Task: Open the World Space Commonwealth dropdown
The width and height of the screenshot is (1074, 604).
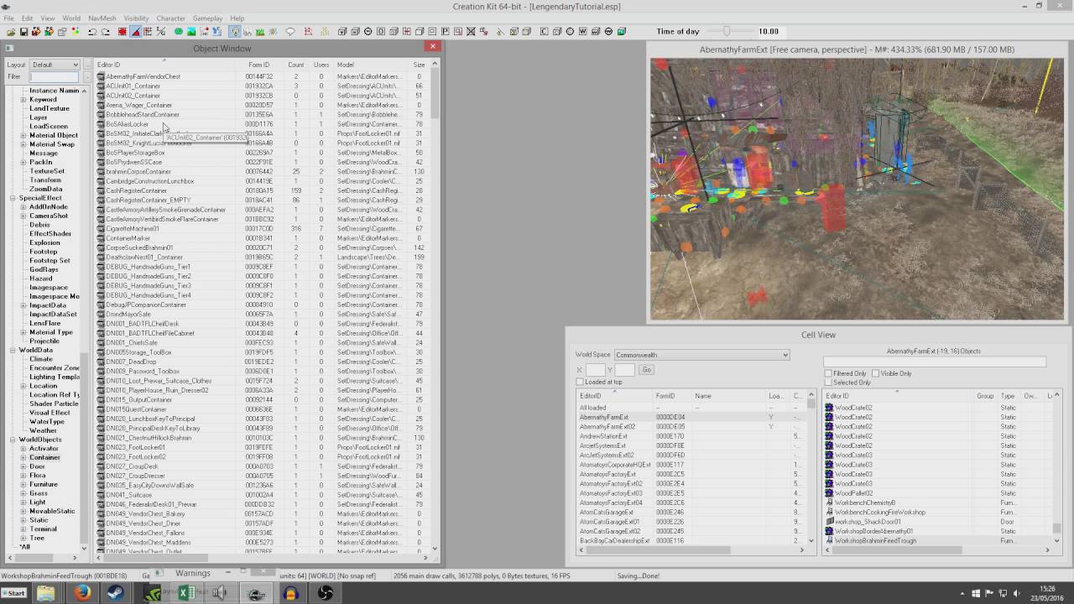Action: click(x=701, y=355)
